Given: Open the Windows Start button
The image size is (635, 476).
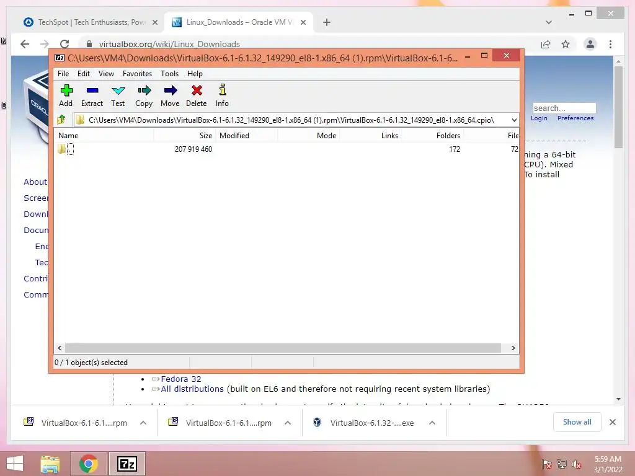Looking at the screenshot, I should pyautogui.click(x=15, y=464).
